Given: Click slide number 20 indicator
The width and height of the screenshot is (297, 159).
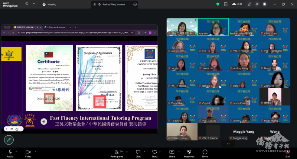Looking at the screenshot, I should [12, 129].
